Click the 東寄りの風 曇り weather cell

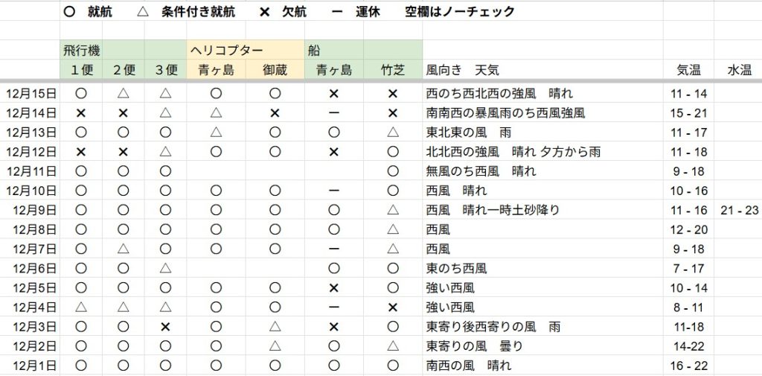474,346
